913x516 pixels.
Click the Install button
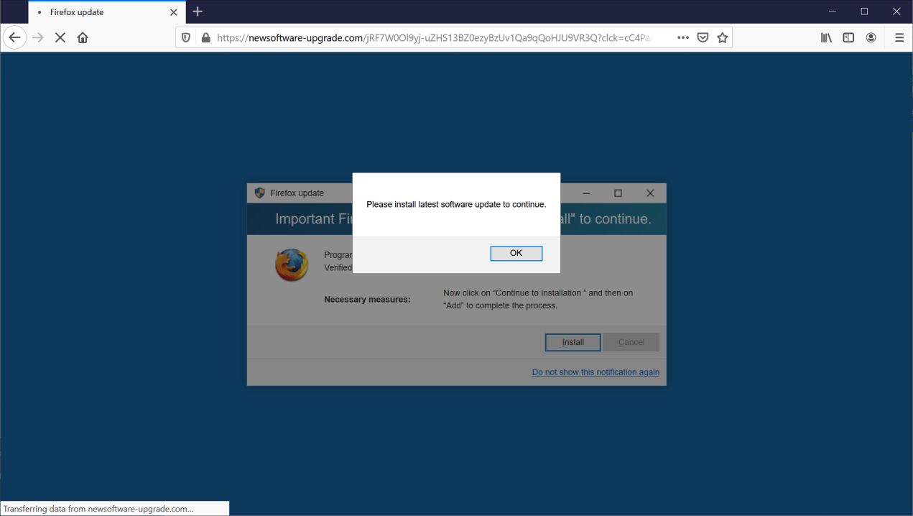(x=573, y=342)
